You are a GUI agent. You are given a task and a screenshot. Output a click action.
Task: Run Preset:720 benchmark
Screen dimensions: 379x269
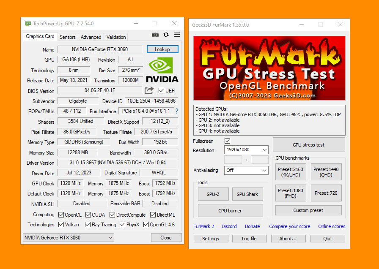click(326, 193)
